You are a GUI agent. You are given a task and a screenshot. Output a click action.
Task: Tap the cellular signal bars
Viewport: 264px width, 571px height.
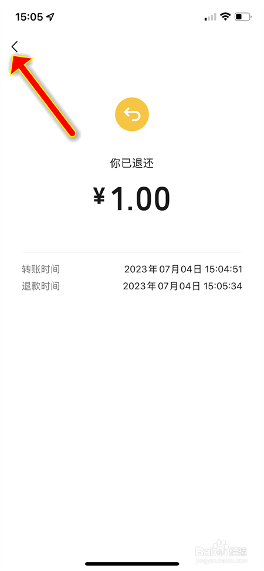[211, 17]
